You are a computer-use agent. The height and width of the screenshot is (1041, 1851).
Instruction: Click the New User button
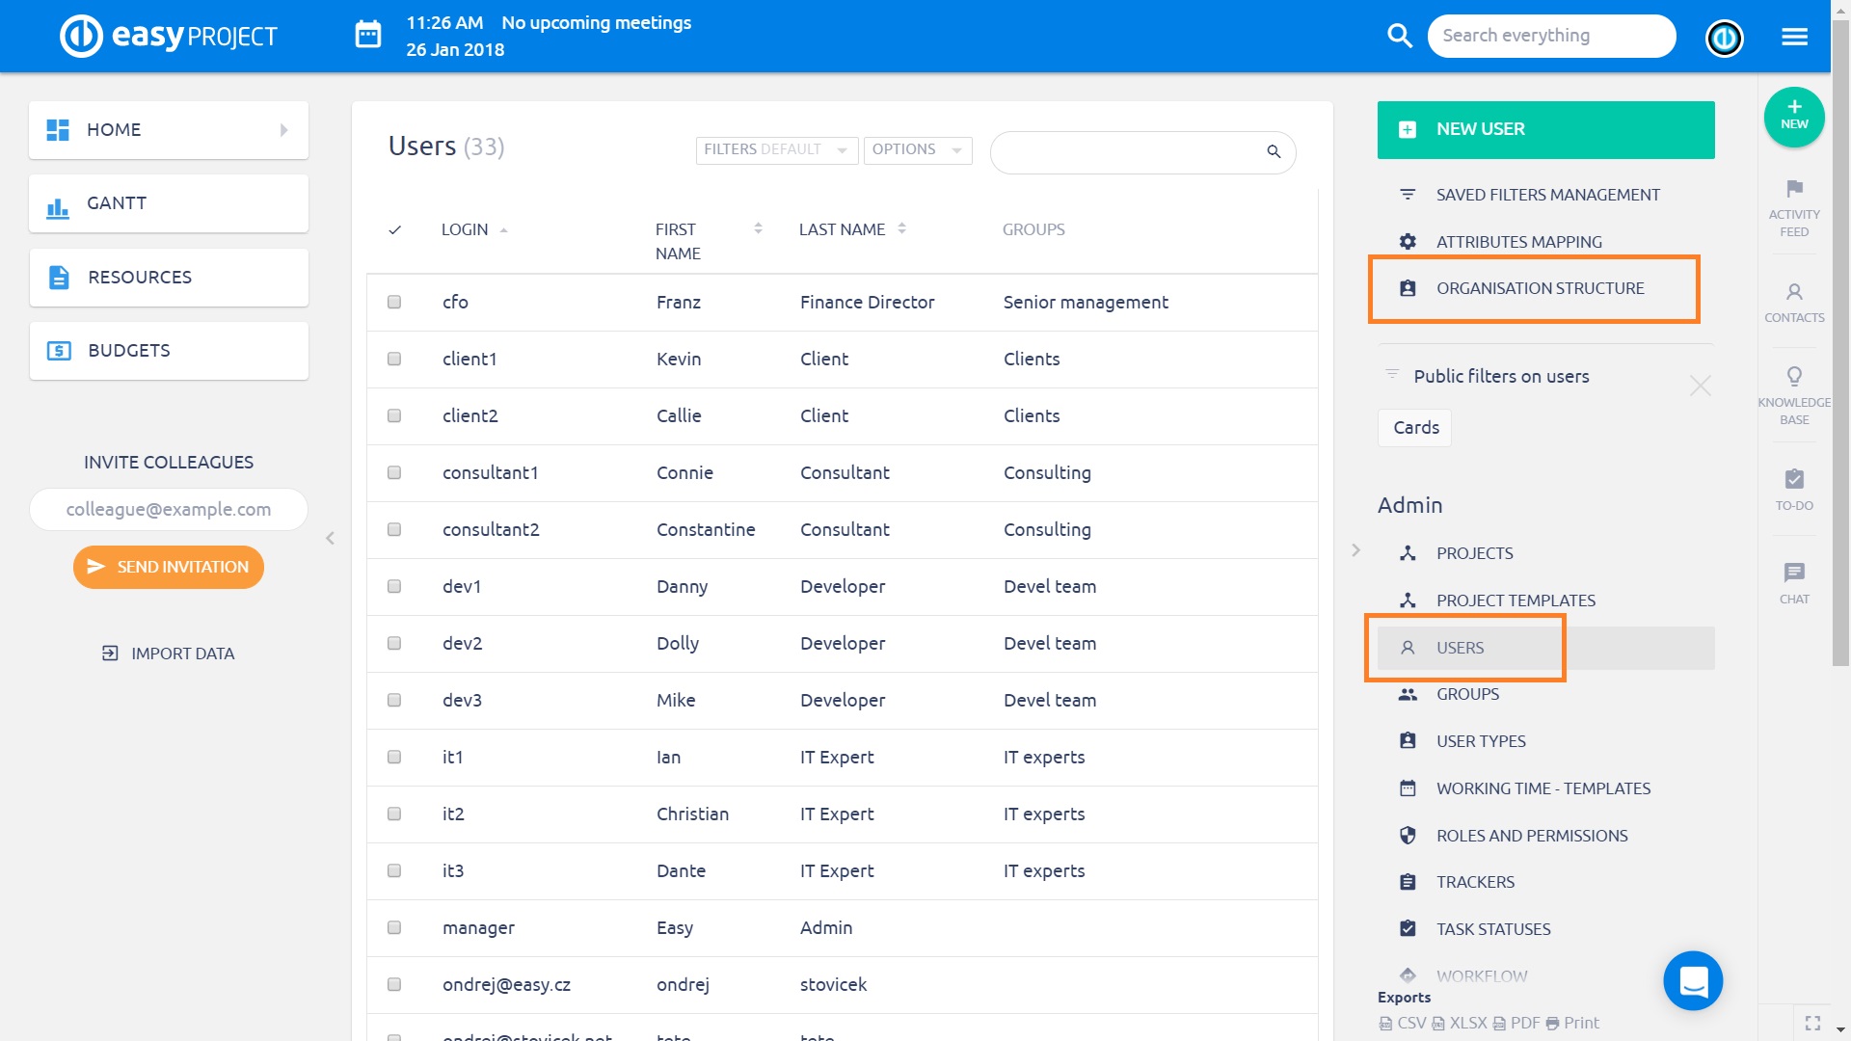[1544, 129]
